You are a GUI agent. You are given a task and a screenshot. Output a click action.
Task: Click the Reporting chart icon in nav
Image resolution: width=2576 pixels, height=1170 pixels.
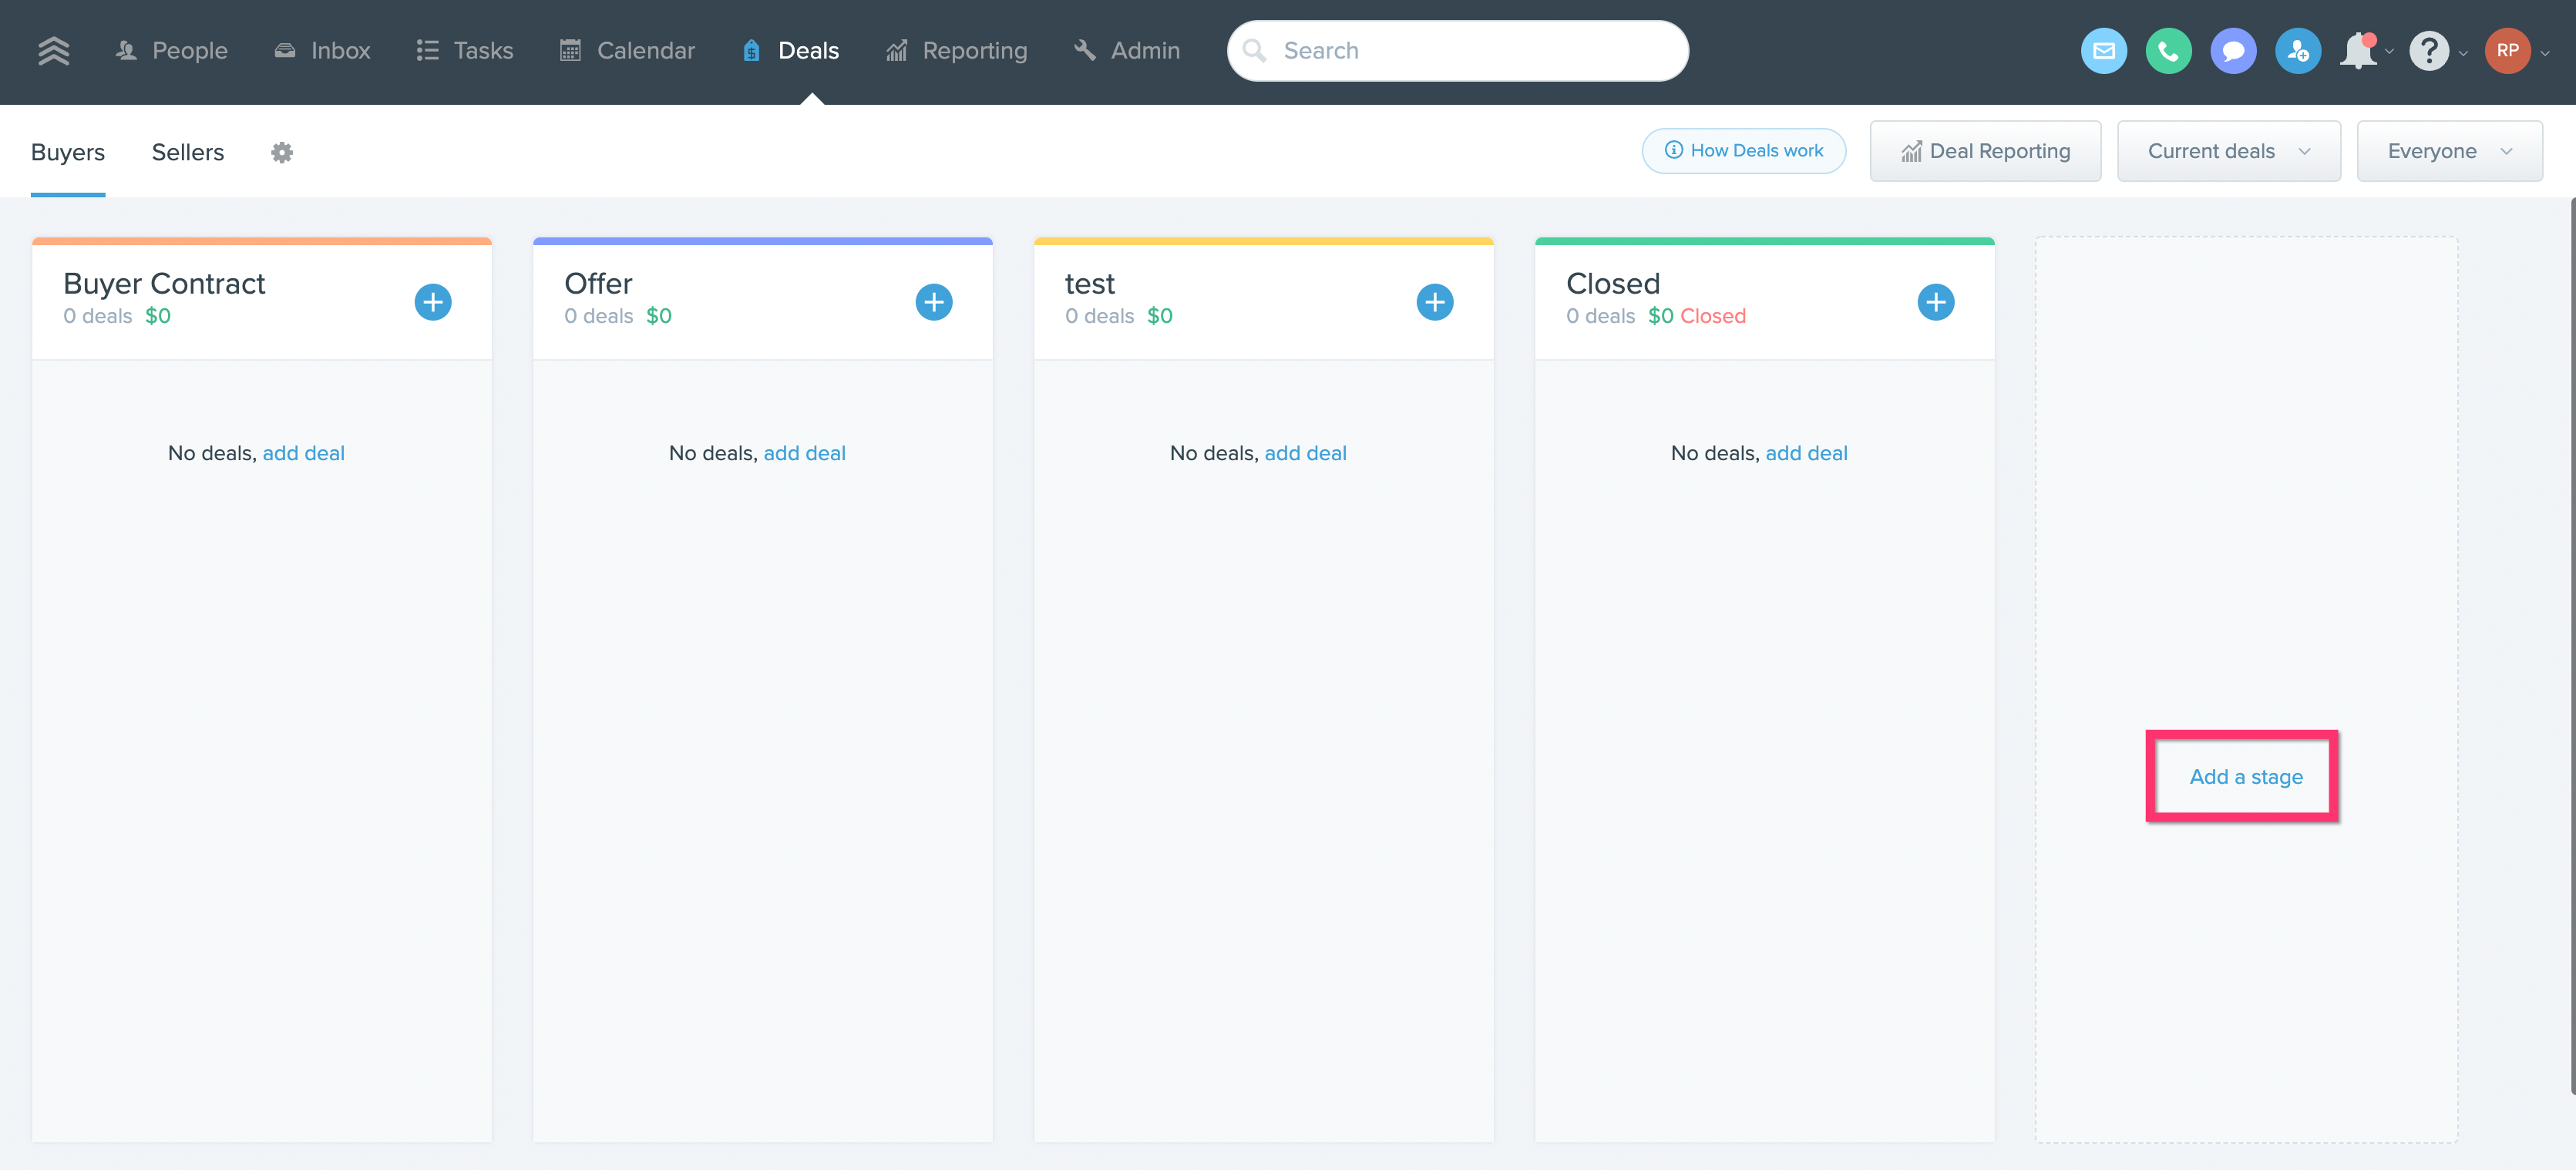[x=896, y=50]
